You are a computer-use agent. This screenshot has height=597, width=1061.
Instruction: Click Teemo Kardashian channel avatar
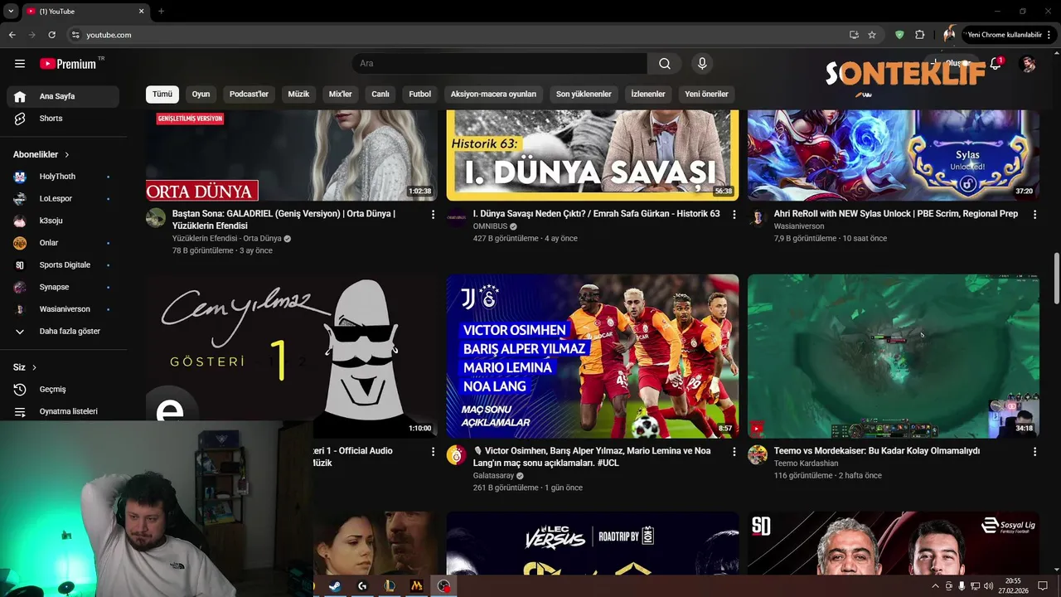(x=758, y=455)
